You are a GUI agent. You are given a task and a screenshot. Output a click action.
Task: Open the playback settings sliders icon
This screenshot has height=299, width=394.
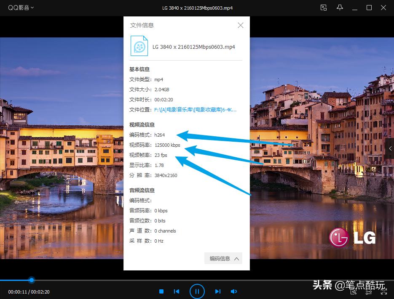pyautogui.click(x=369, y=291)
